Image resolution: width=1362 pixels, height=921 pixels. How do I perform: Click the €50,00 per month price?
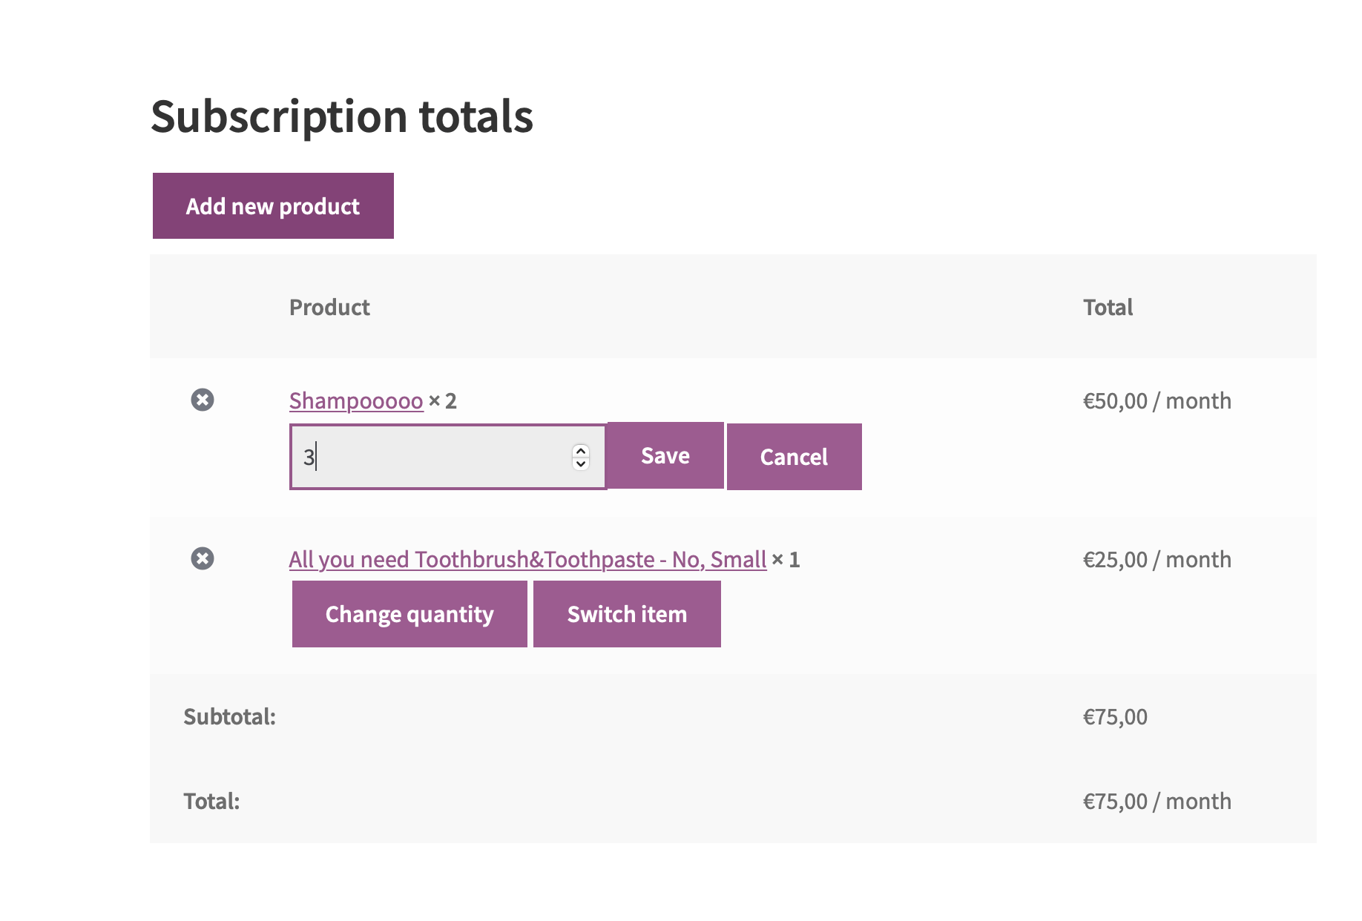pos(1156,400)
